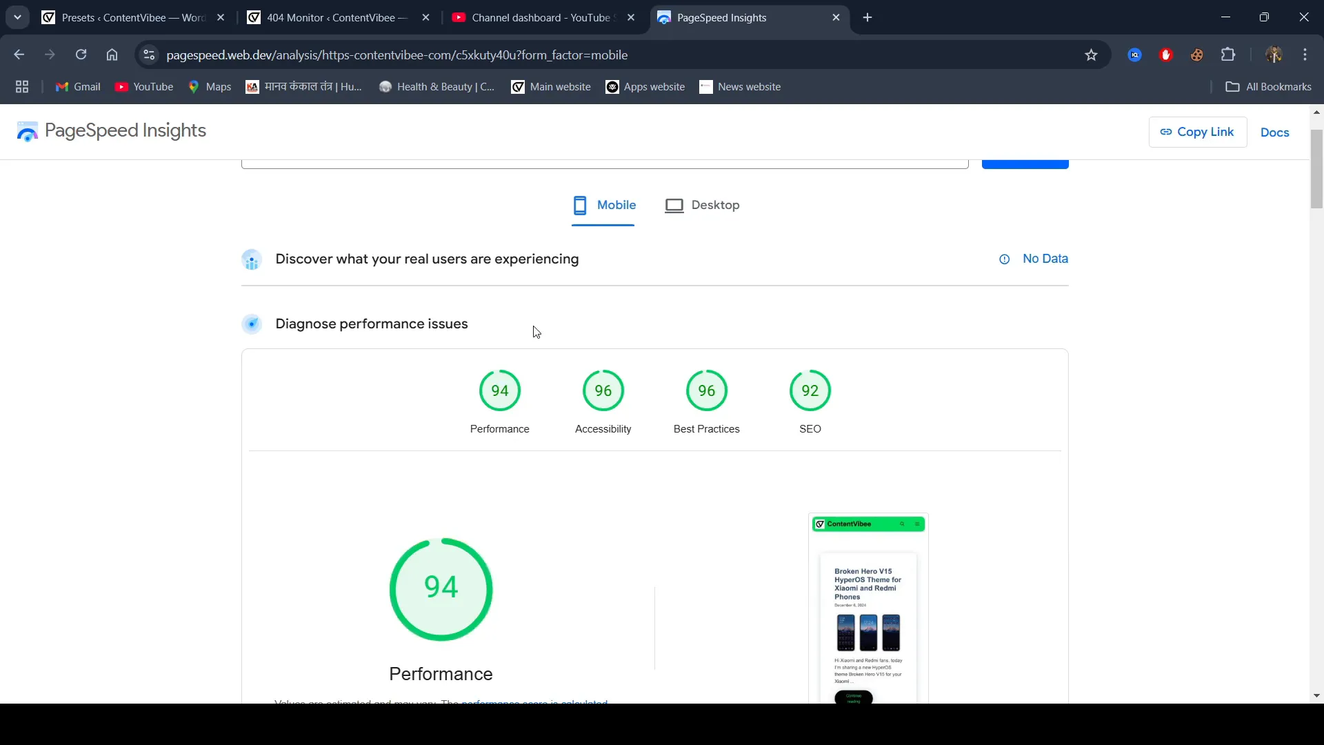Click the No Data info link

[1034, 259]
